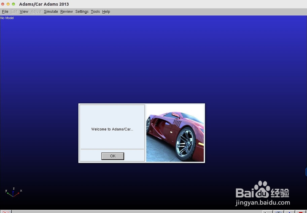Image resolution: width=307 pixels, height=213 pixels.
Task: Click the greyed-out Edit menu
Action: point(14,12)
